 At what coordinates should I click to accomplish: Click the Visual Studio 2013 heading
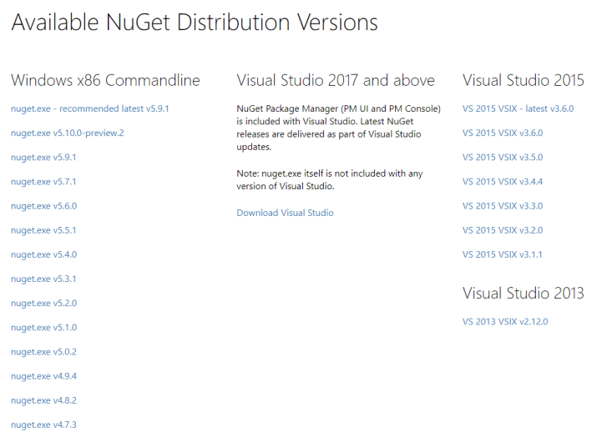coord(523,293)
